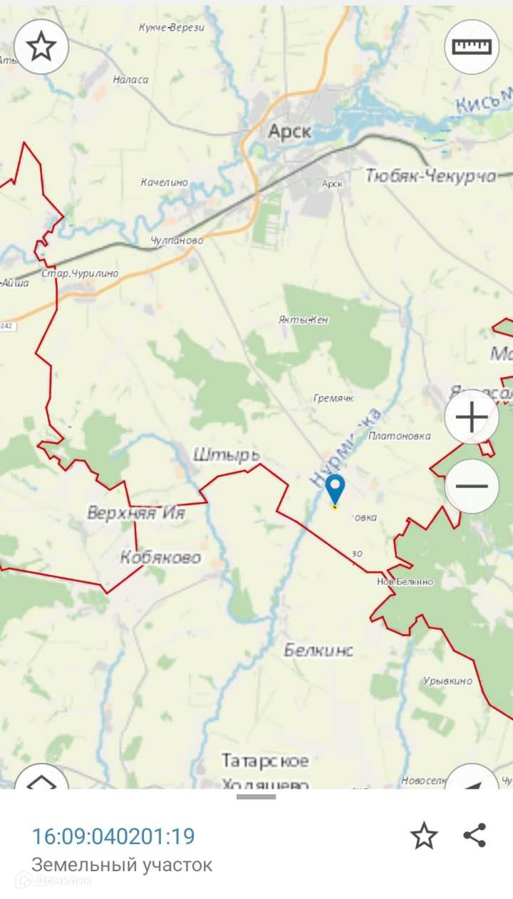Select Земельный участок description text
Image resolution: width=513 pixels, height=899 pixels.
pos(122,866)
